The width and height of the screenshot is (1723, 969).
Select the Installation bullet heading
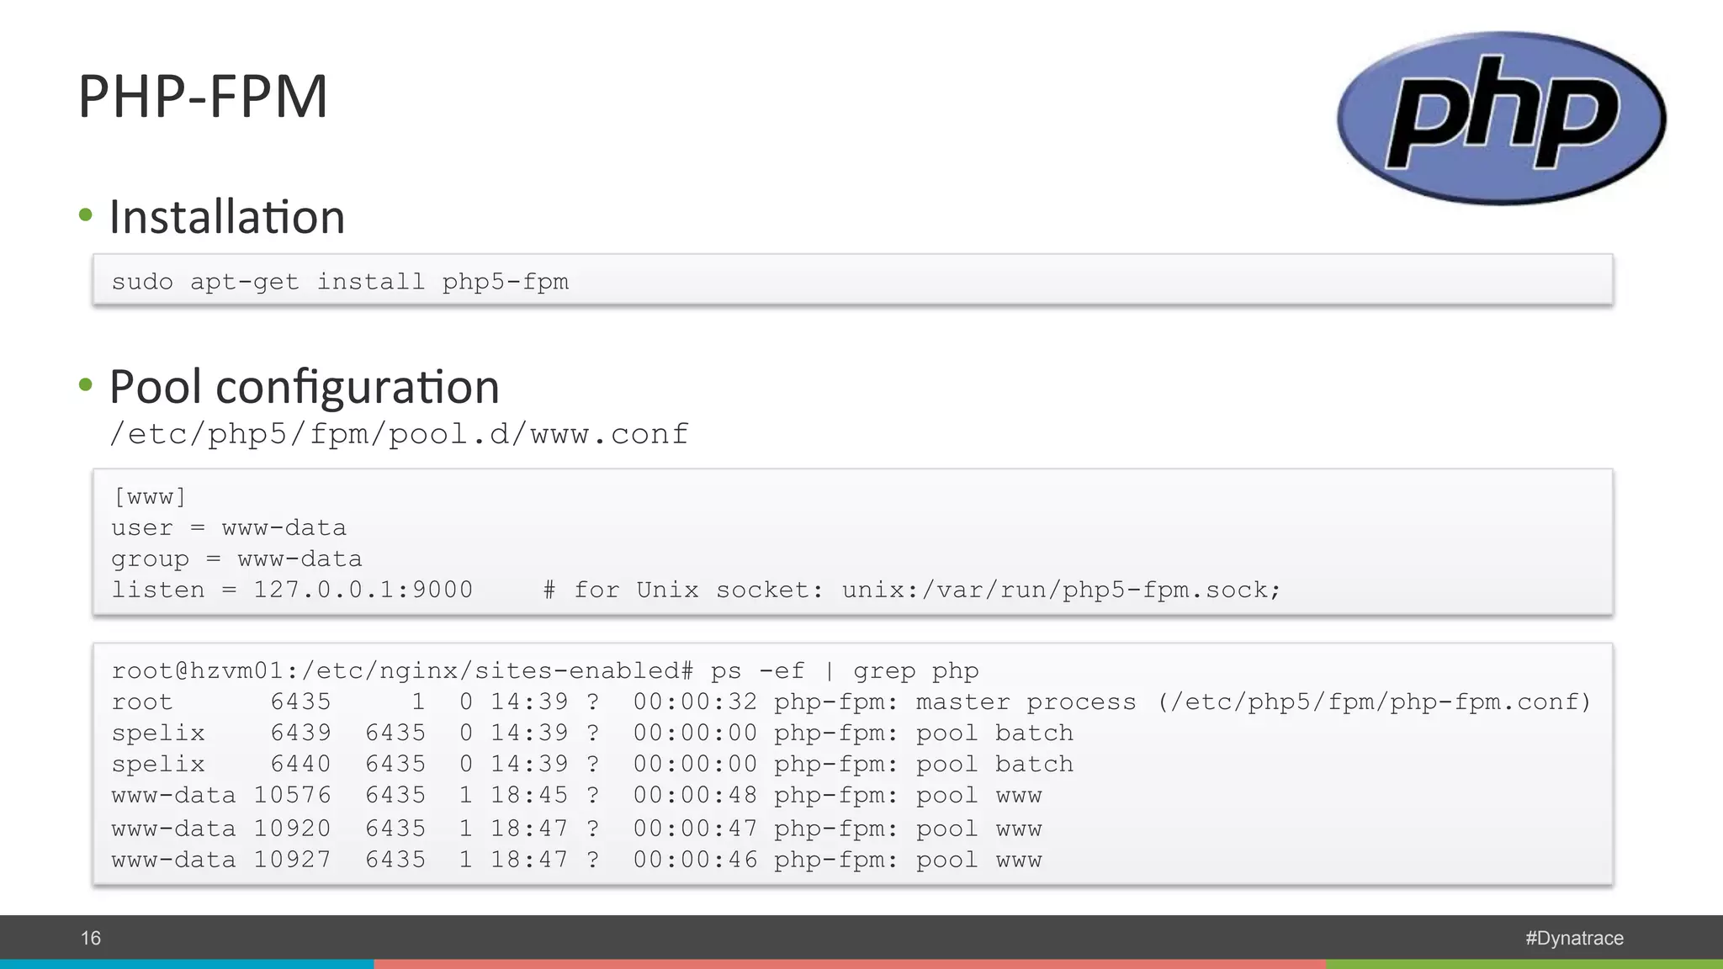tap(227, 217)
